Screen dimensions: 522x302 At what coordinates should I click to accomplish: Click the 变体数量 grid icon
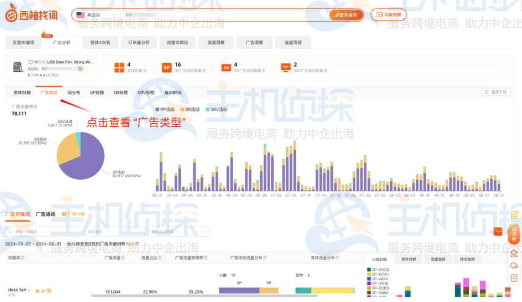coord(119,67)
